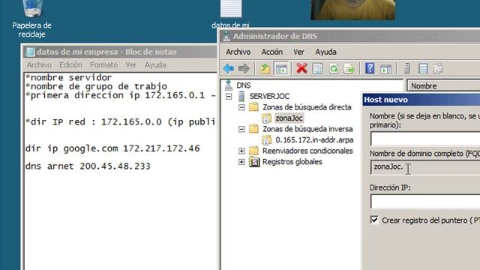Screen dimensions: 480x270
Task: Open Edición menu in Notepad
Action: tap(70, 65)
